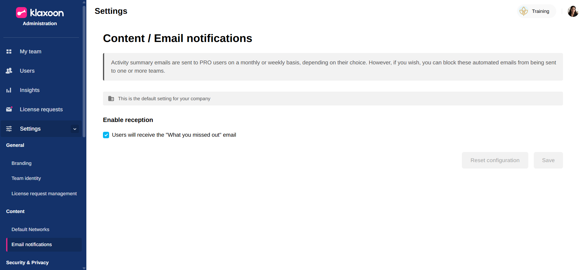
Task: Click the License requests envelope icon
Action: (9, 109)
